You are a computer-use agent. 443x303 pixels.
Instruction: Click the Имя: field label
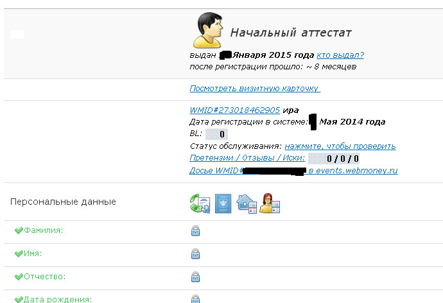[x=33, y=254]
